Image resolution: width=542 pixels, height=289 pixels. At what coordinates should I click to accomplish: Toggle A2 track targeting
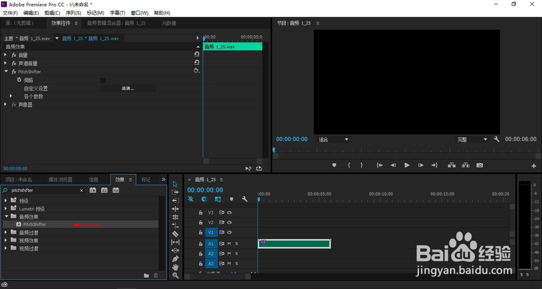click(x=211, y=254)
